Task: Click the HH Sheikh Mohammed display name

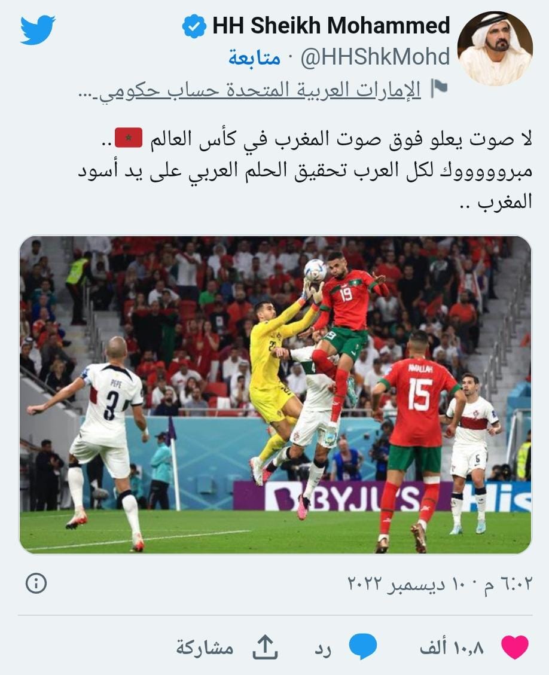Action: [331, 25]
